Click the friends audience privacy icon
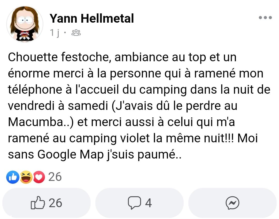 click(x=76, y=33)
